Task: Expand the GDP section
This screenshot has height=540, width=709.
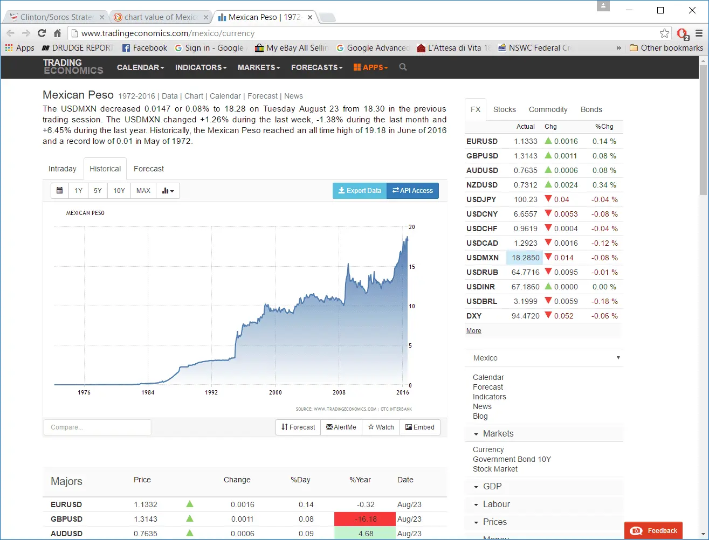Action: [x=492, y=486]
